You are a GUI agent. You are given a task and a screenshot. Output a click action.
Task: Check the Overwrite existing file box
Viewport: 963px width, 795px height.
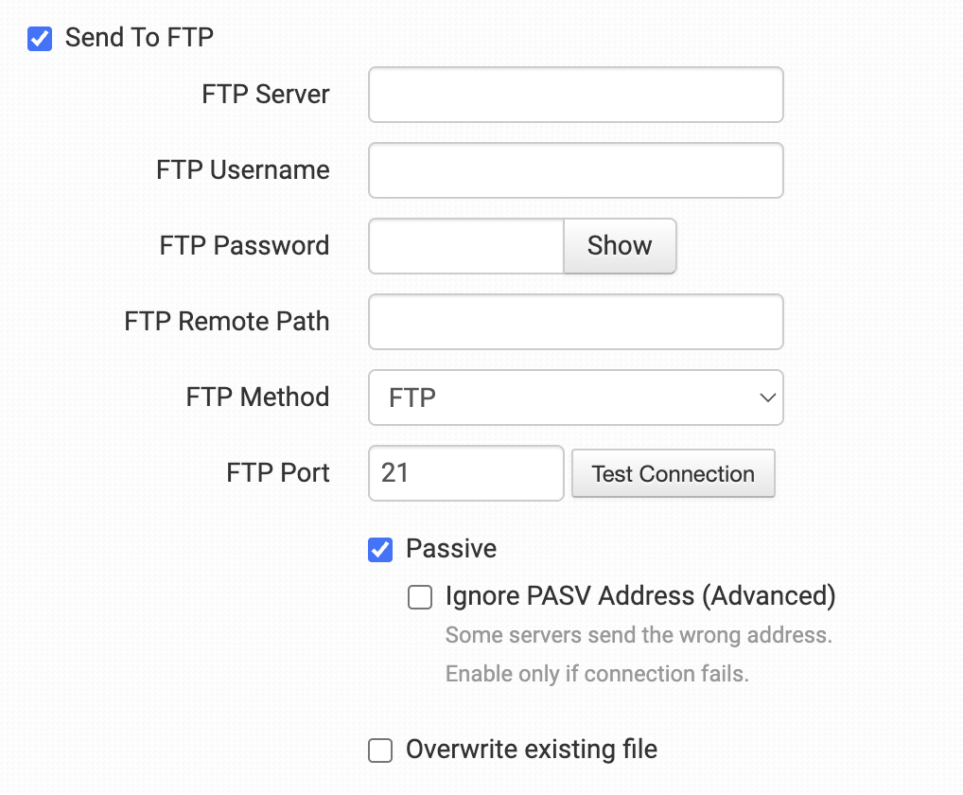click(x=380, y=751)
